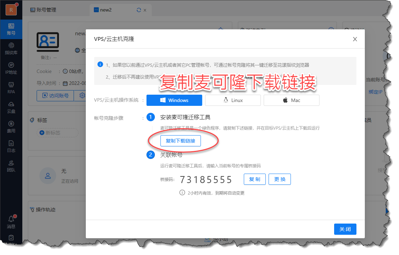The width and height of the screenshot is (399, 255).
Task: Close the VPS/云主机克隆 dialog with X
Action: pyautogui.click(x=355, y=39)
